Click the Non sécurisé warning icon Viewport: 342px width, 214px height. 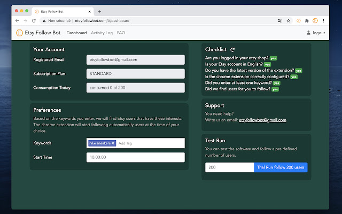(44, 21)
